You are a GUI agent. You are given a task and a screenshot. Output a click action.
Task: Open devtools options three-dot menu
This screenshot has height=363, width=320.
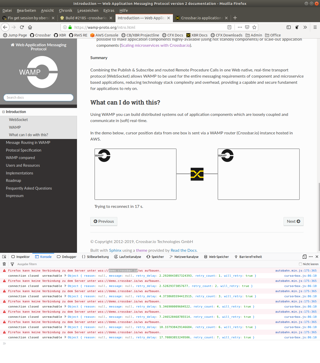[x=311, y=257]
